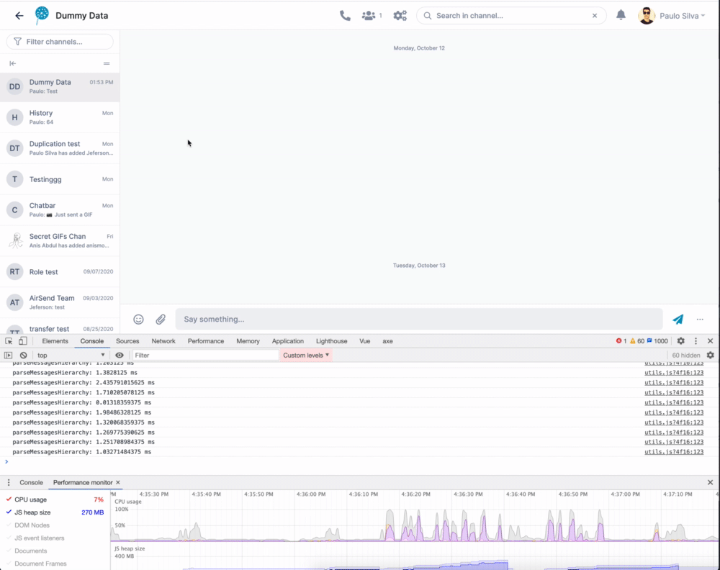Toggle the CPU usage checkbox
Image resolution: width=720 pixels, height=570 pixels.
pyautogui.click(x=9, y=499)
